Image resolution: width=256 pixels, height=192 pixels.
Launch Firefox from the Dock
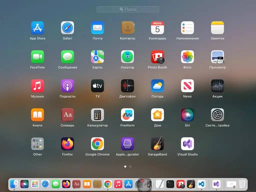(x=66, y=184)
